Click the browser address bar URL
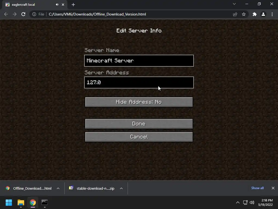Screen dimensions: 278x209 [x=97, y=14]
